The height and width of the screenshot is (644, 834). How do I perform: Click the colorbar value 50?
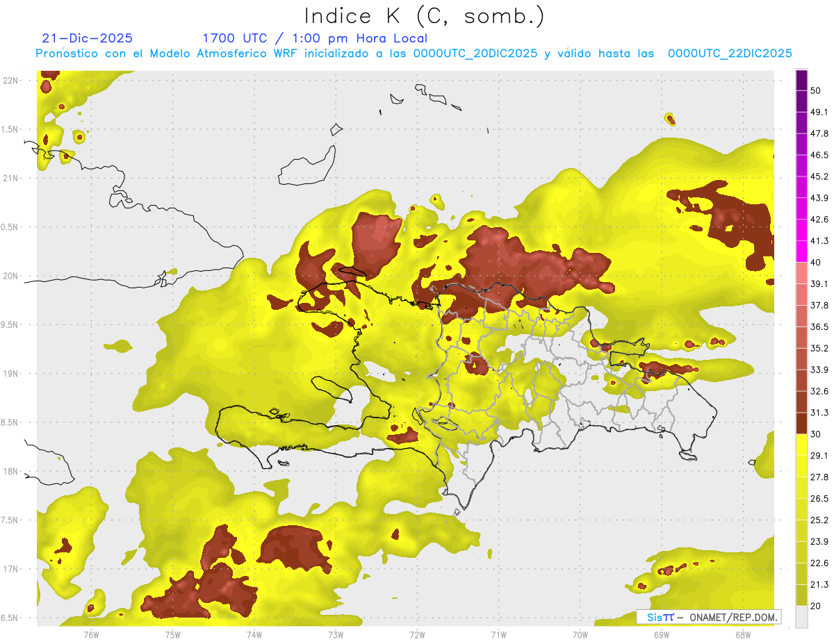(x=816, y=90)
